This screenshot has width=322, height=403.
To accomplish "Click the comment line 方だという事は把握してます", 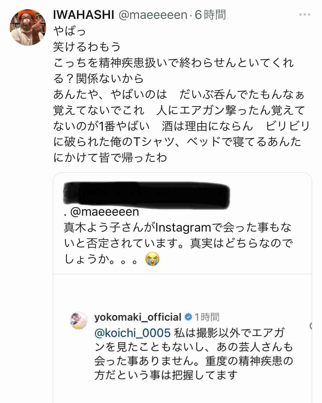I will pyautogui.click(x=166, y=375).
